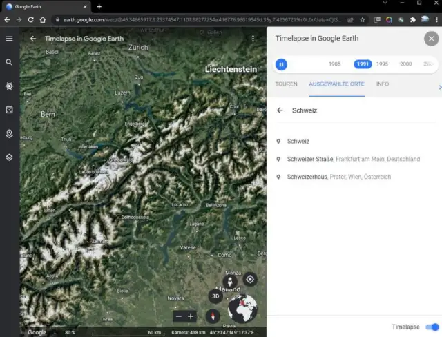Select Schweizer Straße, Frankfurt am Main result

point(353,159)
